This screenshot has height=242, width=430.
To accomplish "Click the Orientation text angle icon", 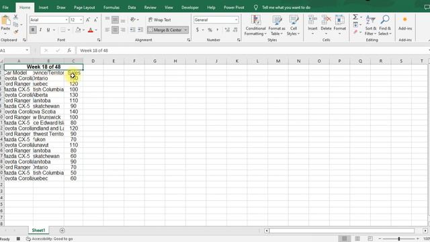I will [x=133, y=19].
